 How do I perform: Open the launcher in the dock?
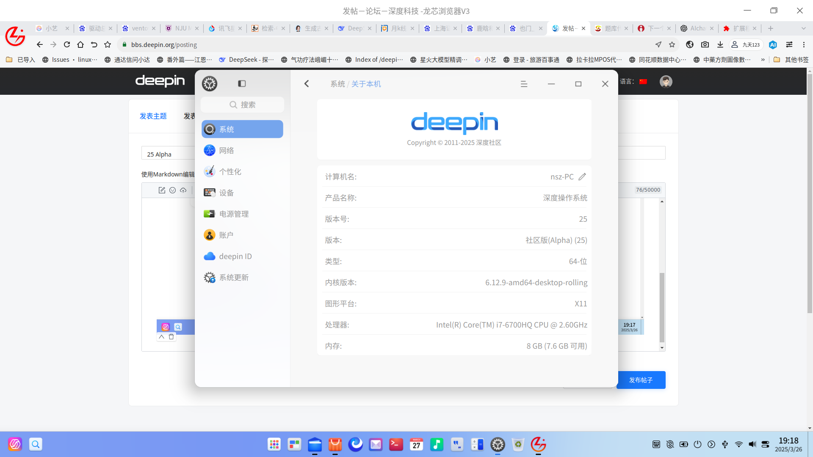[x=274, y=444]
